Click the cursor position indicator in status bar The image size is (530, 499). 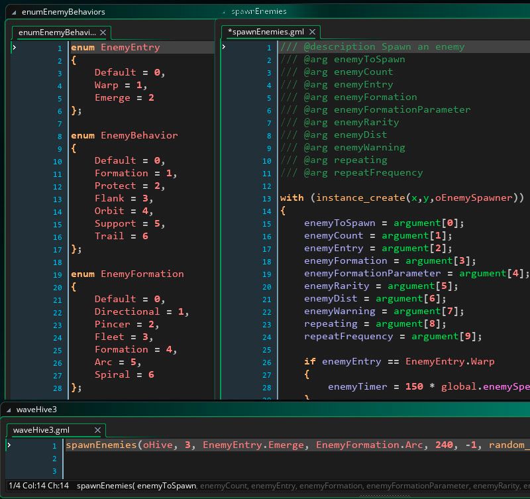point(38,486)
